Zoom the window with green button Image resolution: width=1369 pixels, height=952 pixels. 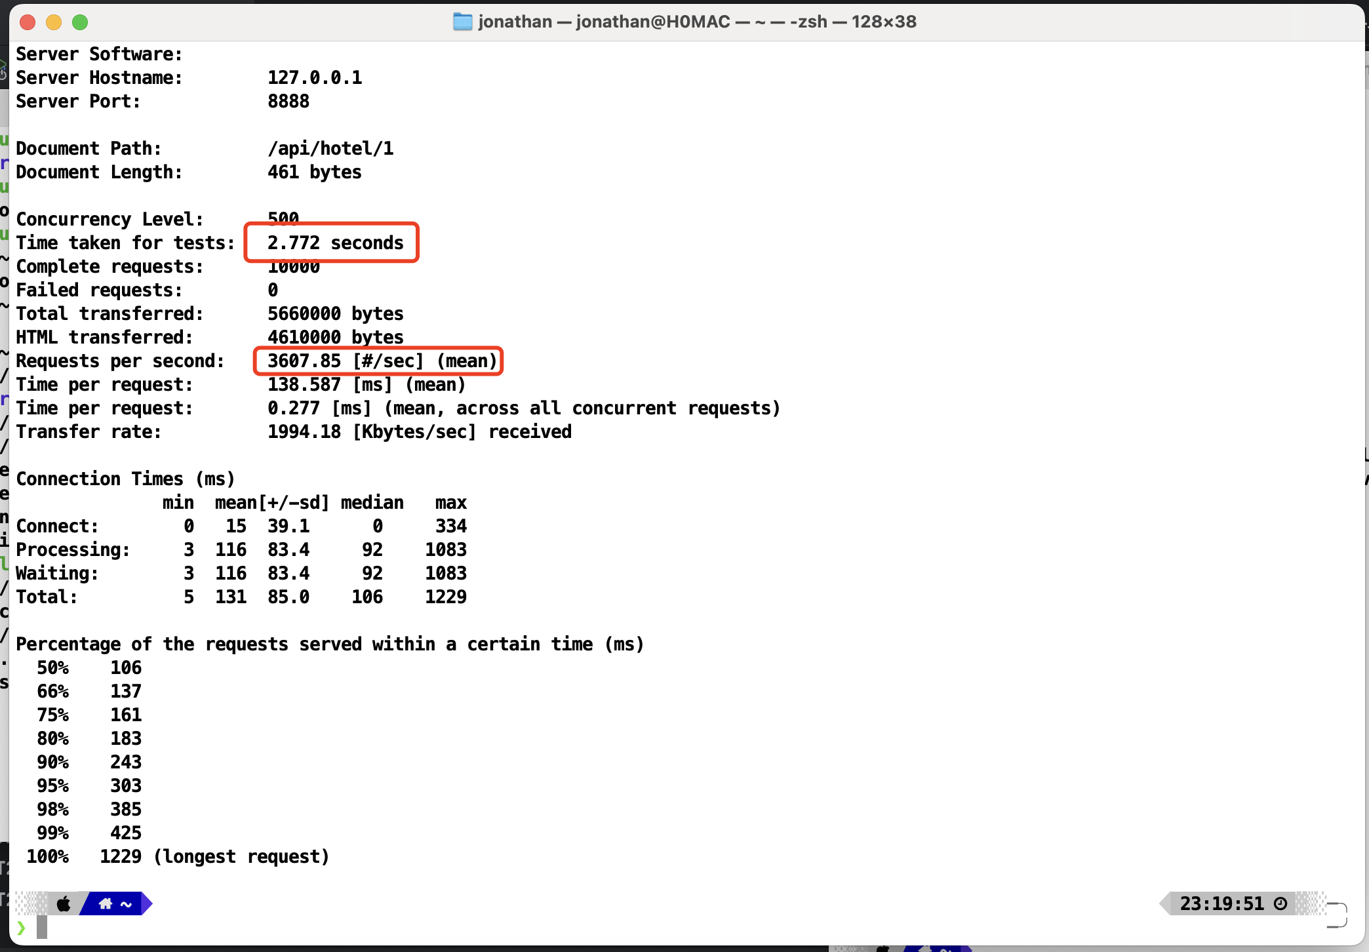coord(80,22)
